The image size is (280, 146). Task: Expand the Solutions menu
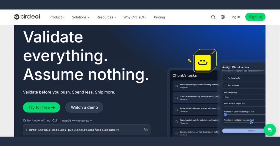pyautogui.click(x=81, y=17)
